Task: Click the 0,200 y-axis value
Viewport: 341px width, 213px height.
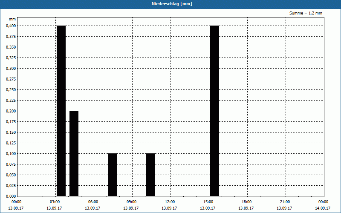Action: click(x=11, y=111)
